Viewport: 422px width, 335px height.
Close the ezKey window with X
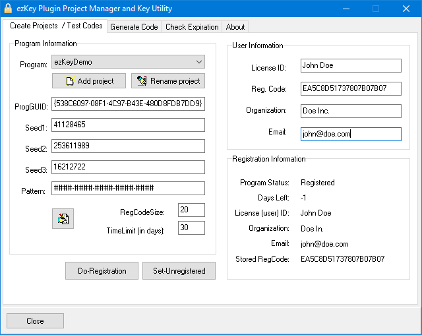click(x=406, y=9)
